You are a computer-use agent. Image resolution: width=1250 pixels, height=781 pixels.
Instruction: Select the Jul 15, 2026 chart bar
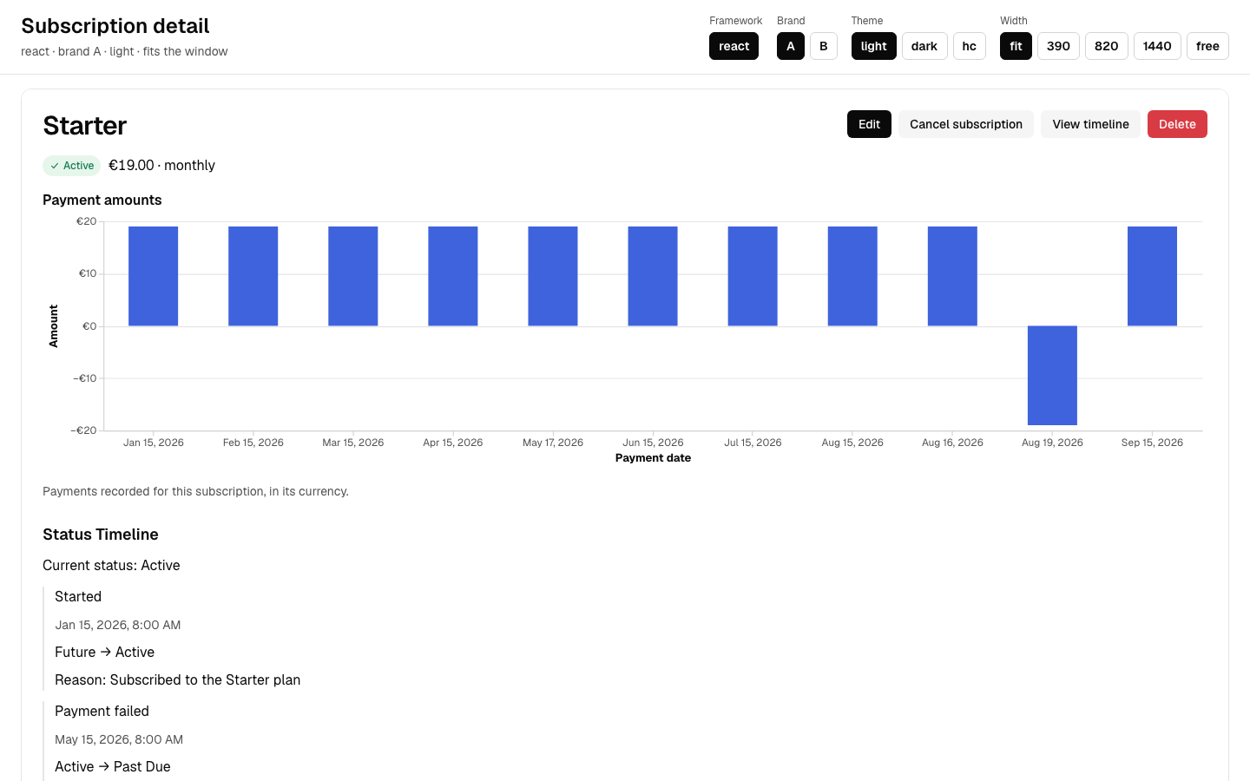pos(753,276)
